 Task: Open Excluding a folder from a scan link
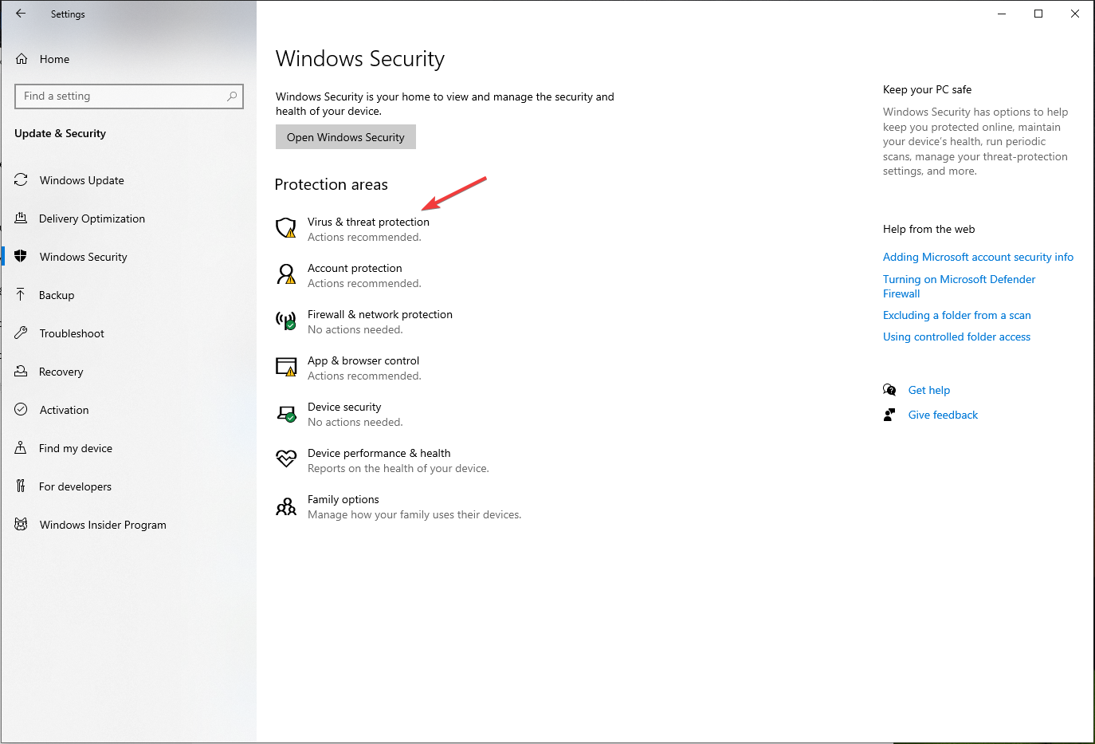(x=956, y=315)
